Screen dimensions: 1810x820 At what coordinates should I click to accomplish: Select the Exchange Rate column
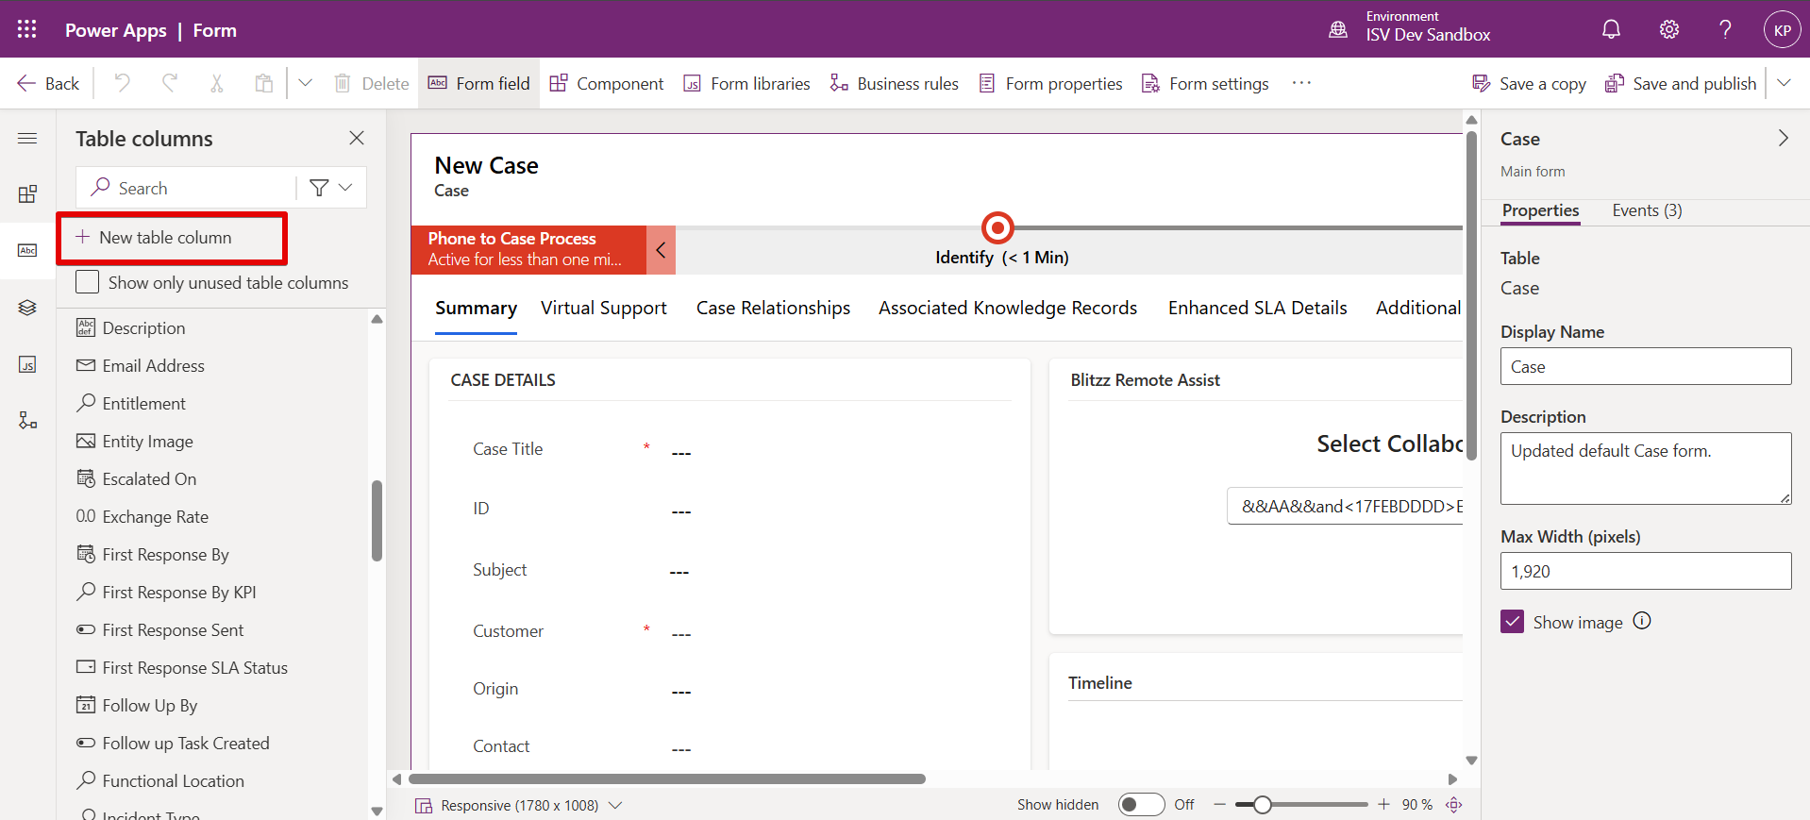click(x=142, y=516)
